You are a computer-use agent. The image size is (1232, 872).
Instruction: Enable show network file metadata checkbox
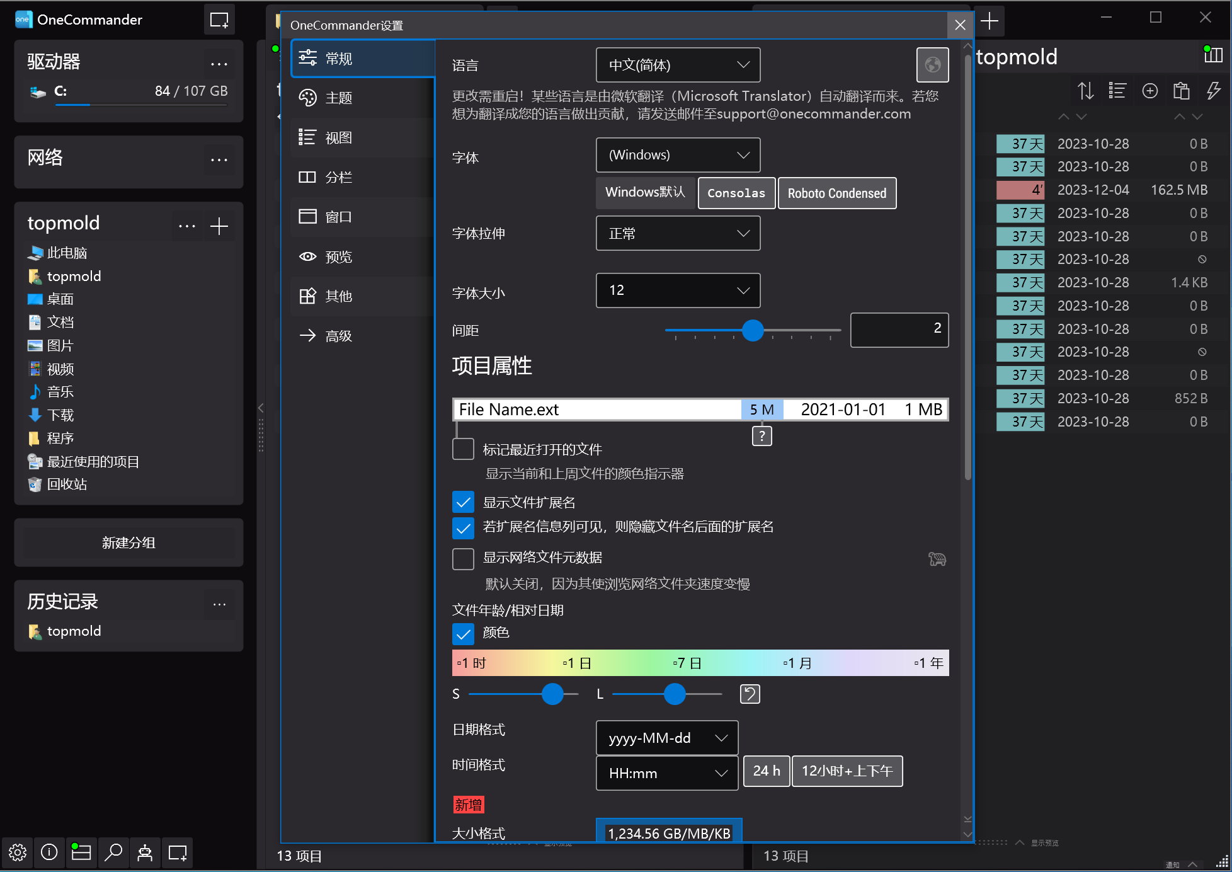pyautogui.click(x=463, y=558)
